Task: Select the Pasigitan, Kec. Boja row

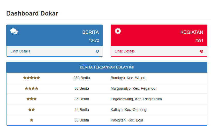Action: click(x=107, y=120)
